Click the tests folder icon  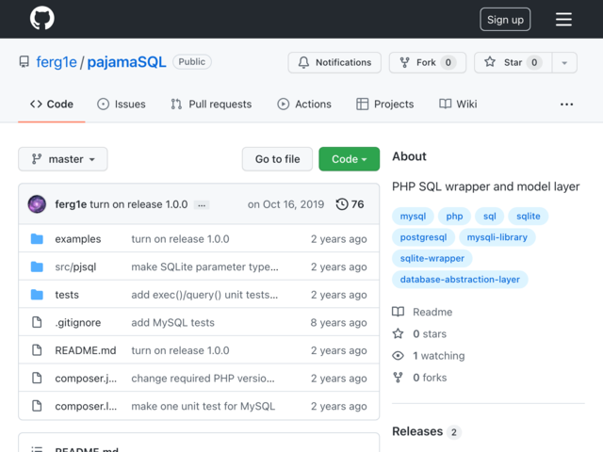point(37,295)
